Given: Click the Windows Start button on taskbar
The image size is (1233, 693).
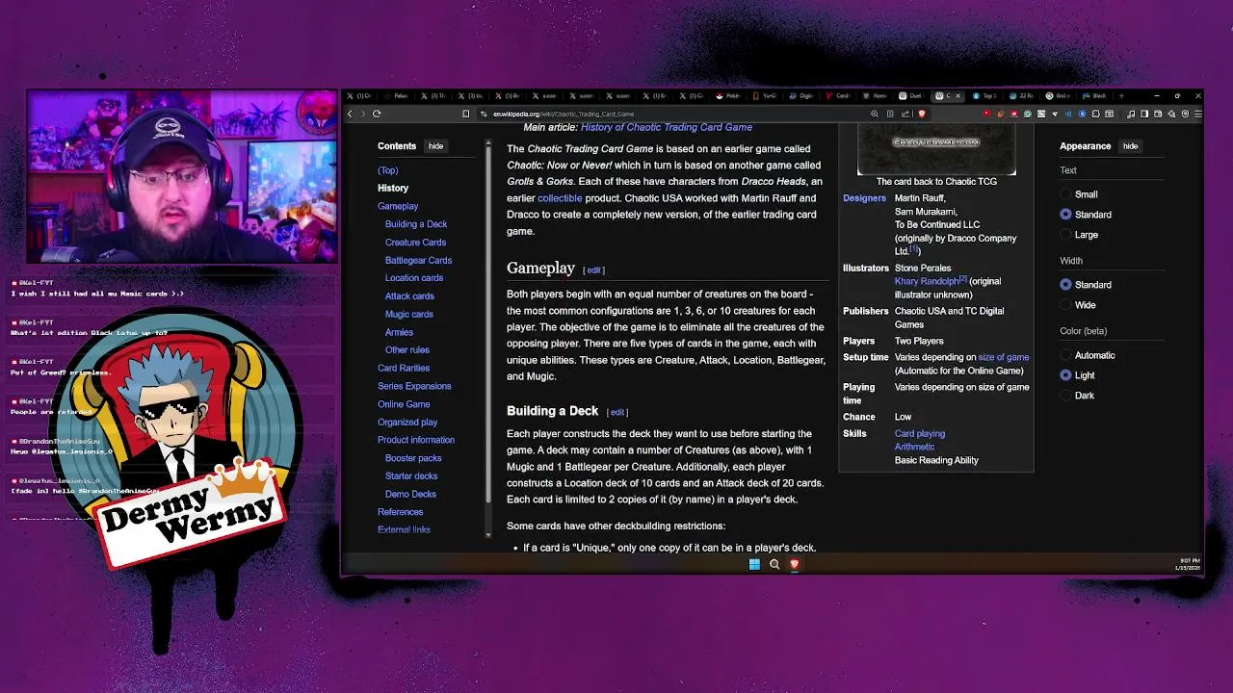Looking at the screenshot, I should pyautogui.click(x=754, y=564).
